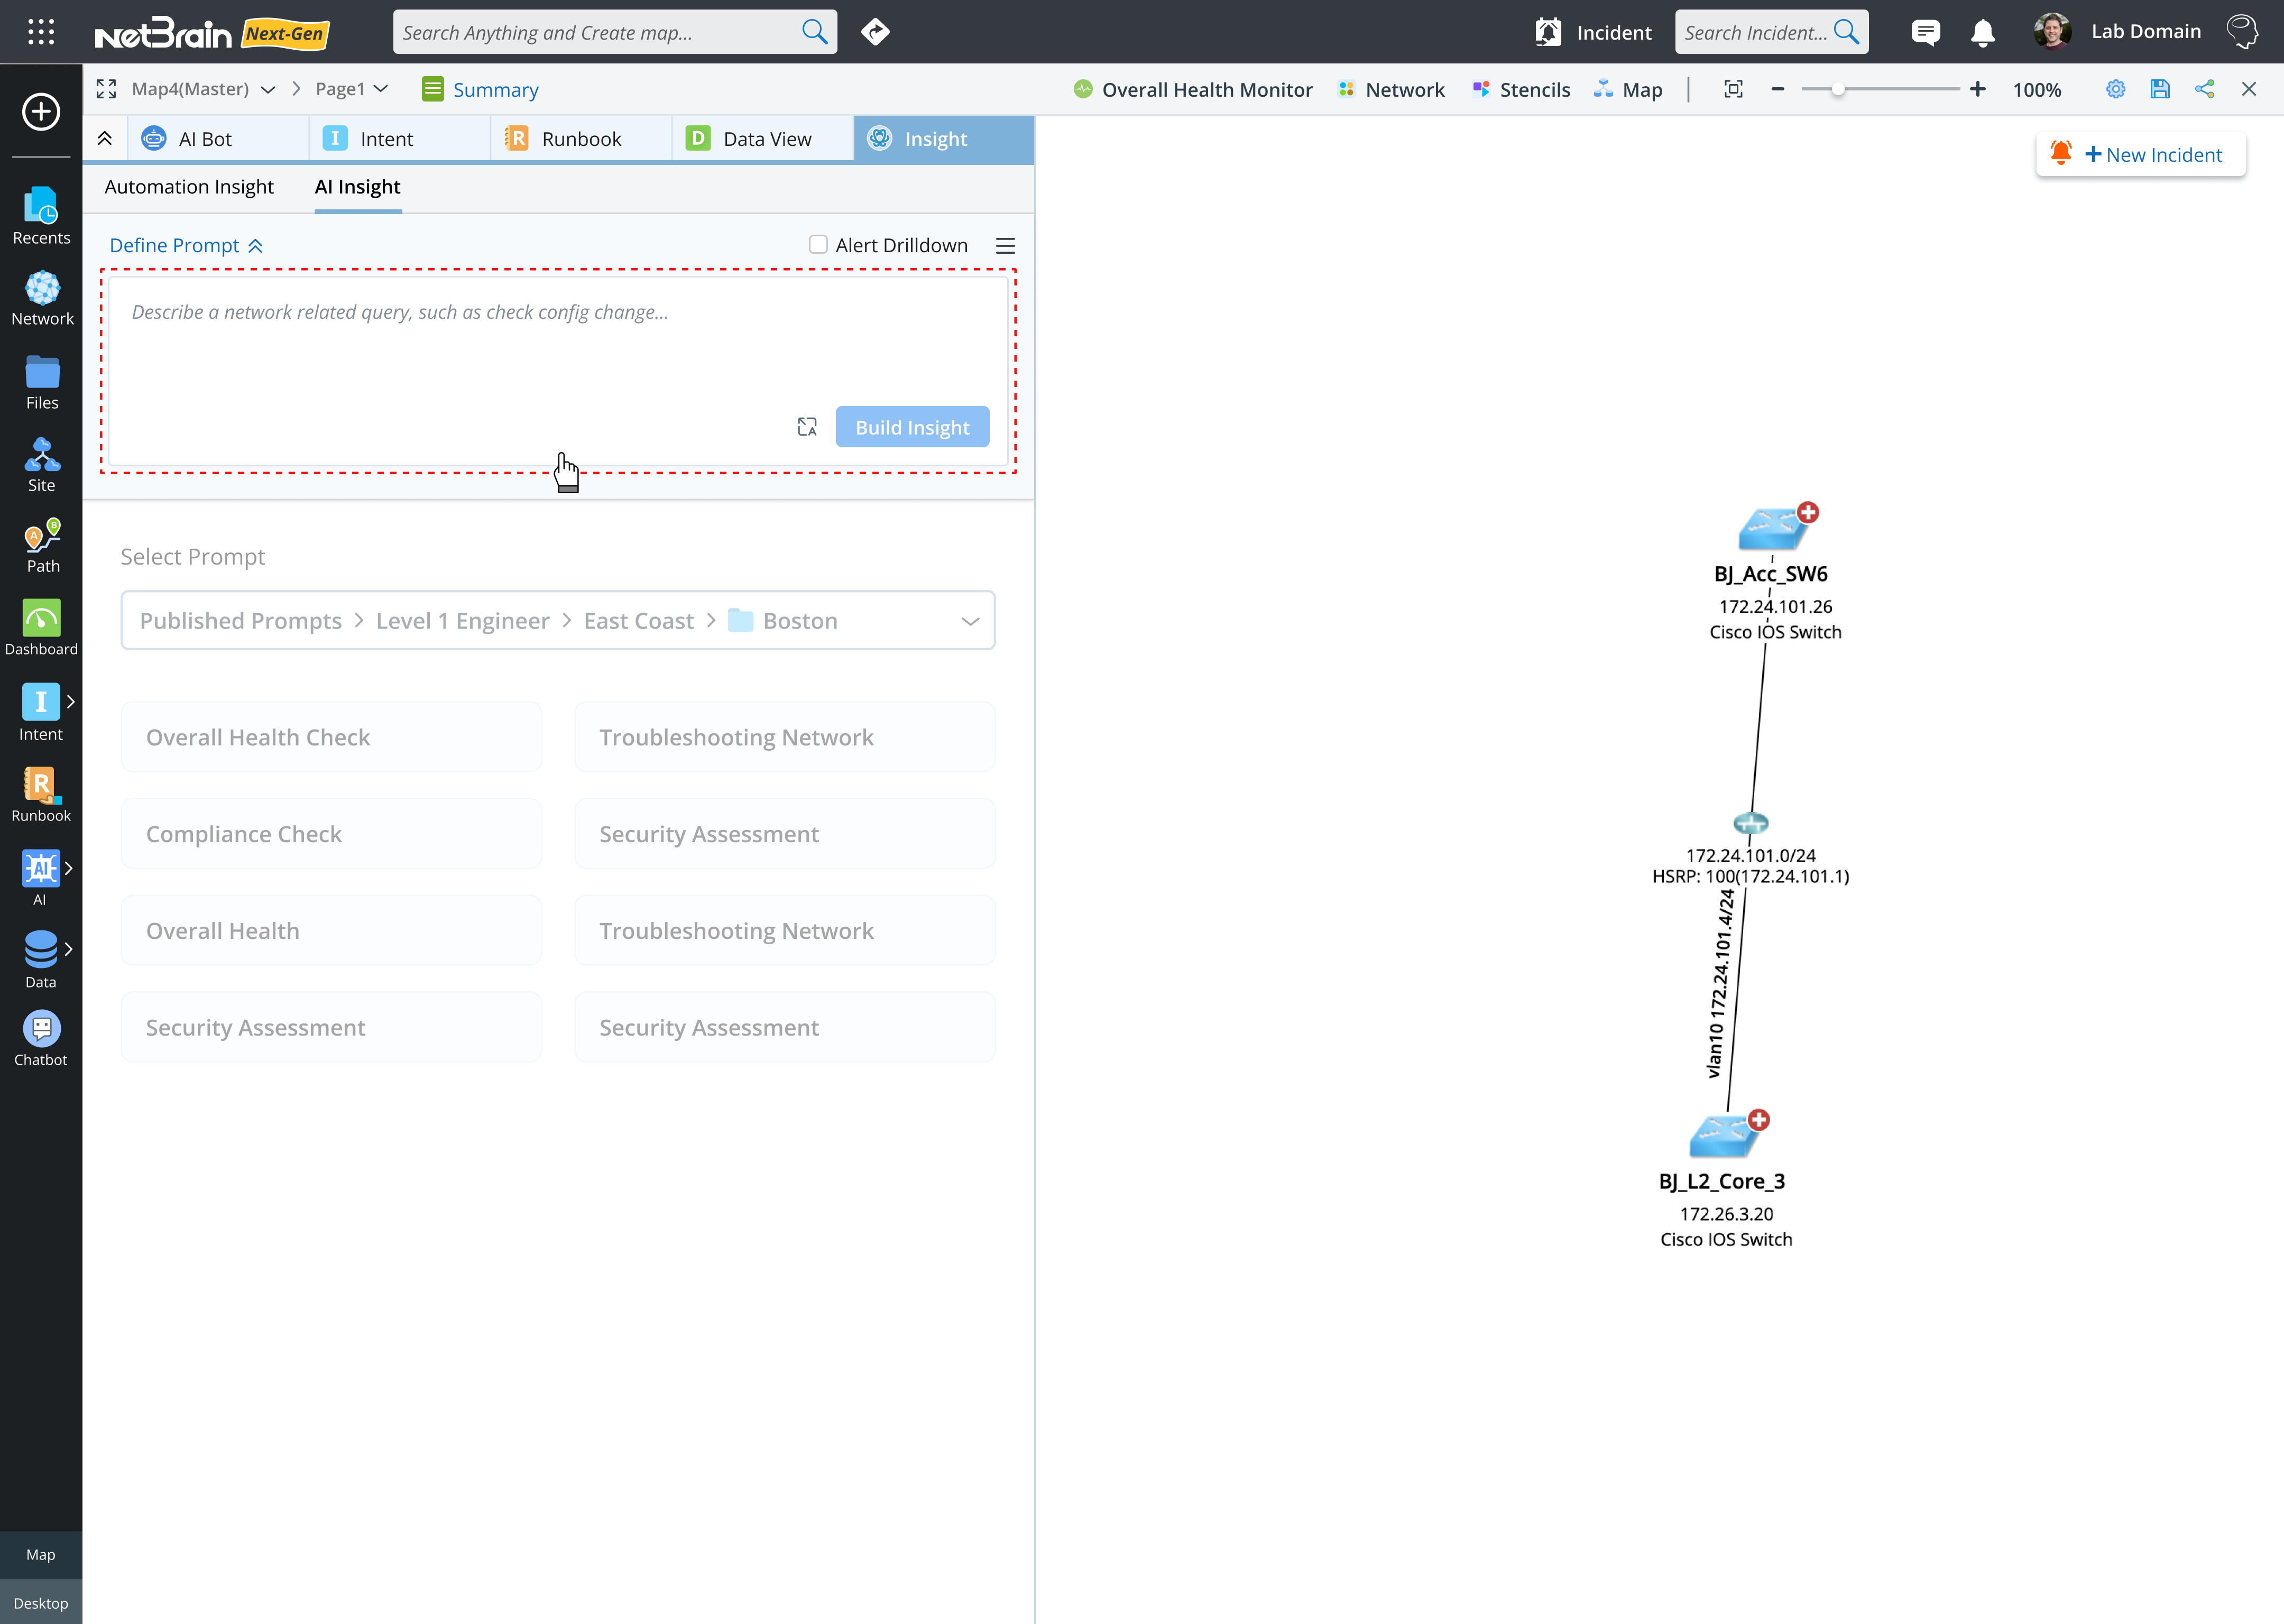Click the notifications bell icon
The image size is (2284, 1624).
(1982, 33)
